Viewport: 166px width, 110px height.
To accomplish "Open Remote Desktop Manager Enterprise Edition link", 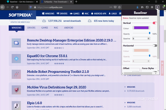I will click(71, 40).
